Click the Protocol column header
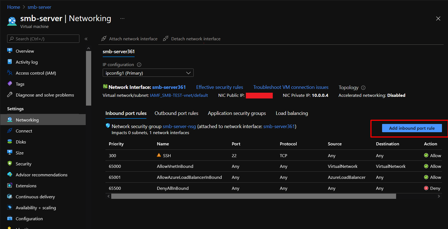 click(x=288, y=144)
